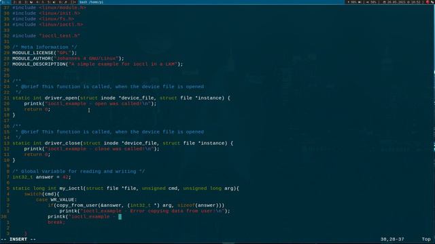Switch to workspace 2 in the top bar

tap(17, 2)
